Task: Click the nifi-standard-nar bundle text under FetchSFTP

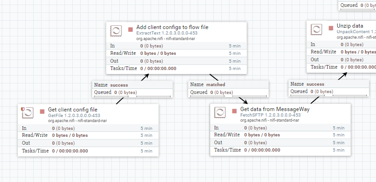Action: 270,120
